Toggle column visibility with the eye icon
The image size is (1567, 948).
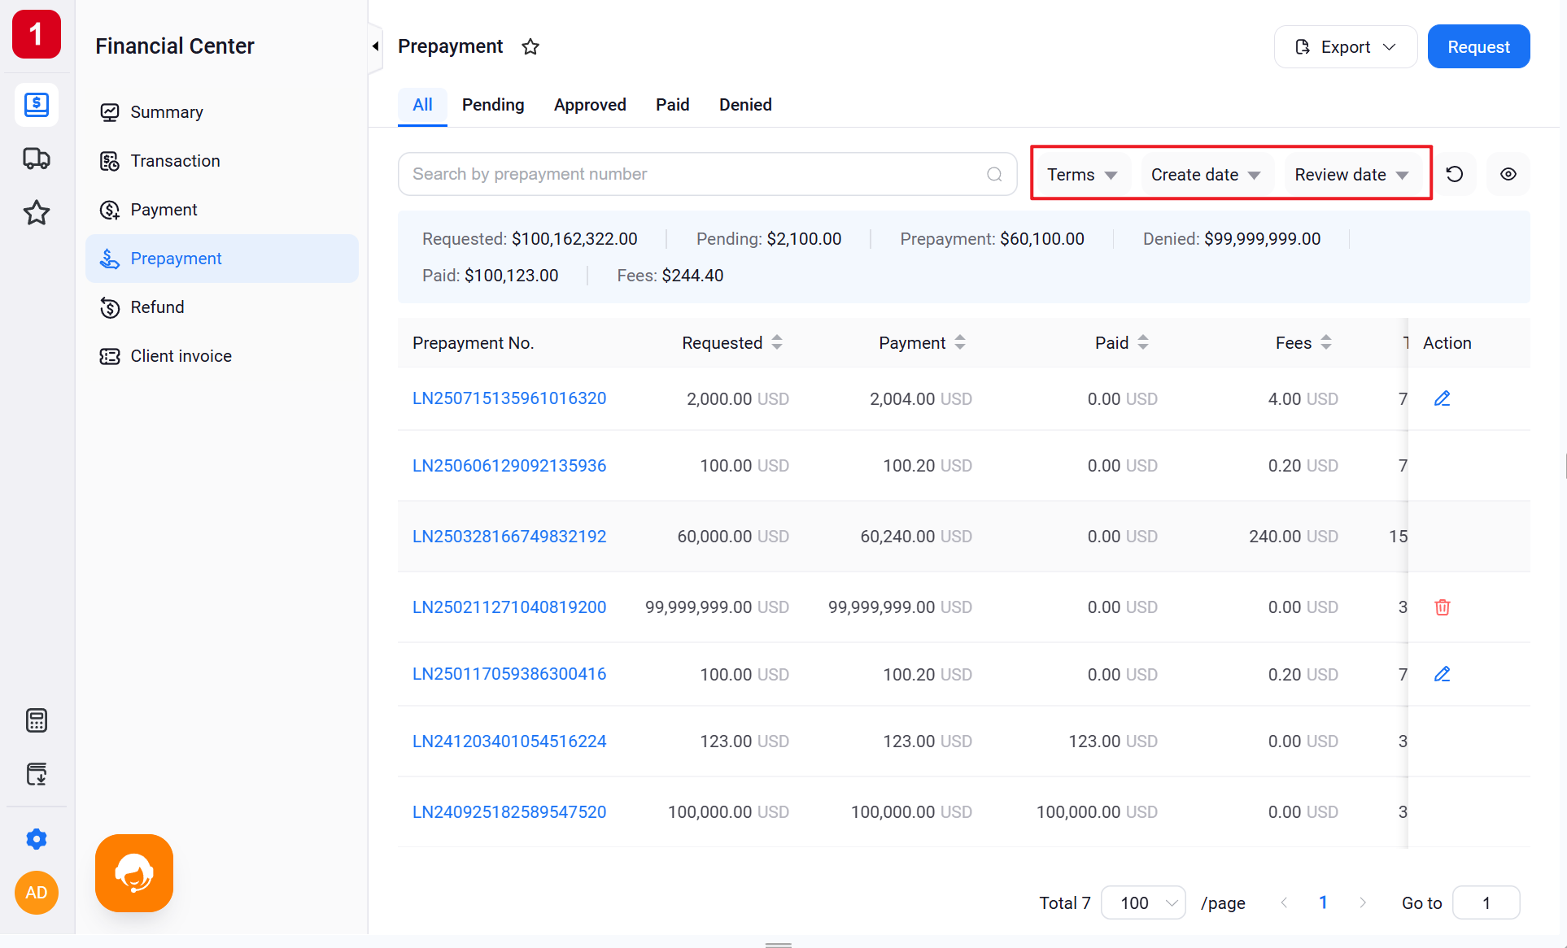click(x=1508, y=174)
